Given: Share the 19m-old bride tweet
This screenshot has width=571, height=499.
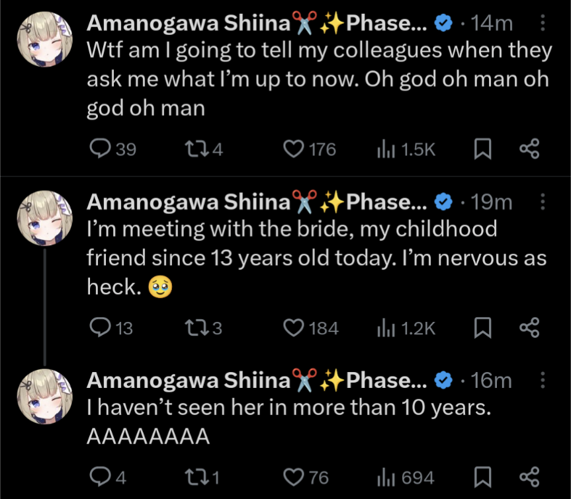Looking at the screenshot, I should pos(529,328).
